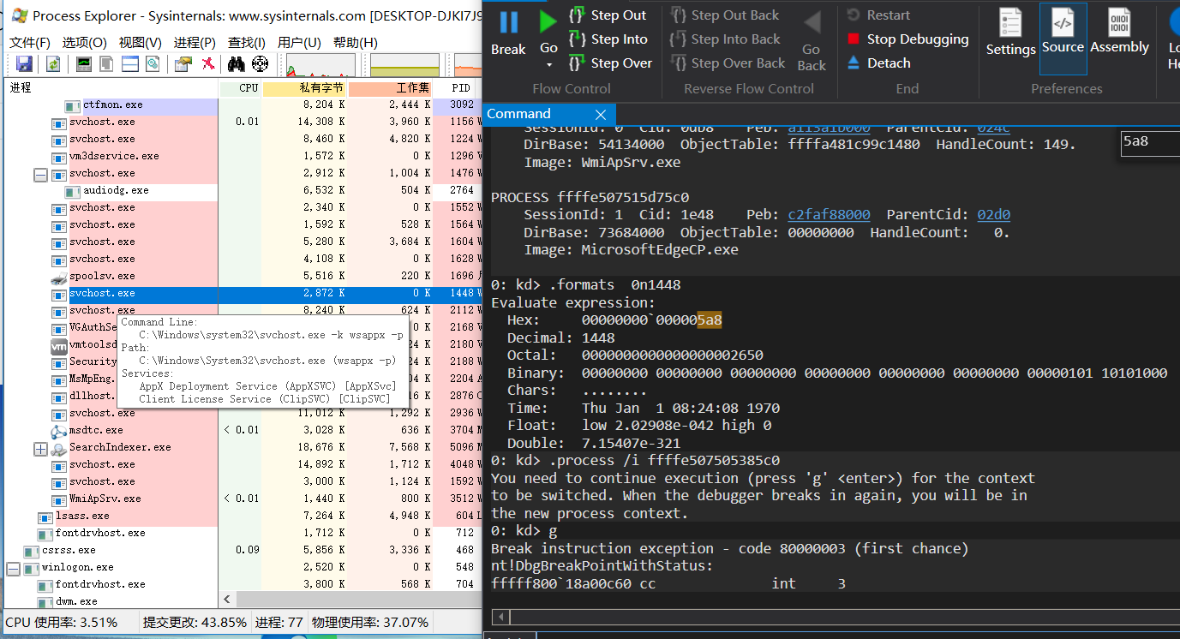Collapse winlogon.exe tree node
Image resolution: width=1180 pixels, height=639 pixels.
(x=13, y=568)
